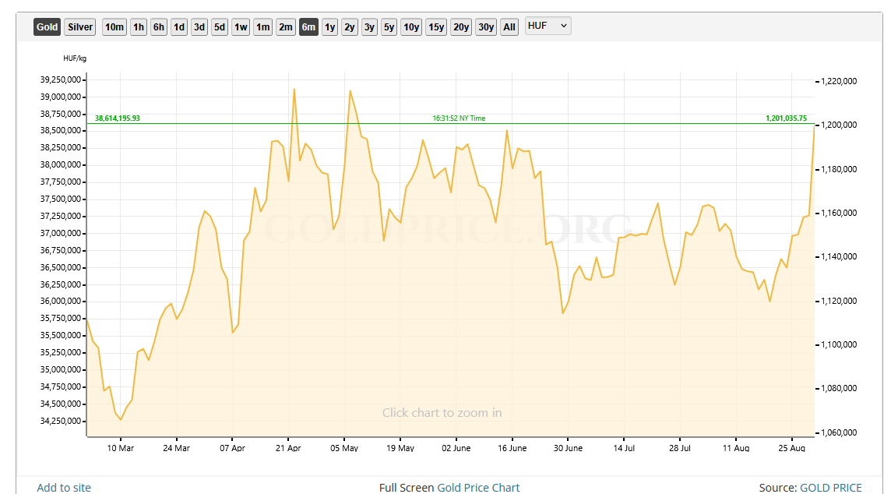Click the 19 May date label
The height and width of the screenshot is (494, 891).
400,448
